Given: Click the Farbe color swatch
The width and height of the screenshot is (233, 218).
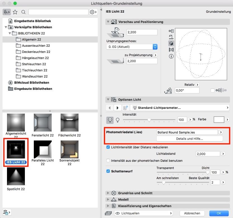Looking at the screenshot, I should point(219,120).
